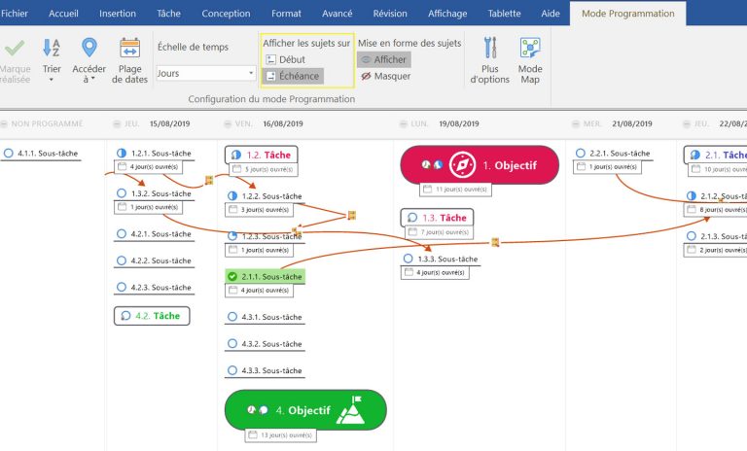Click the Marque réalisée checkmark icon
Image resolution: width=747 pixels, height=451 pixels.
tap(15, 49)
